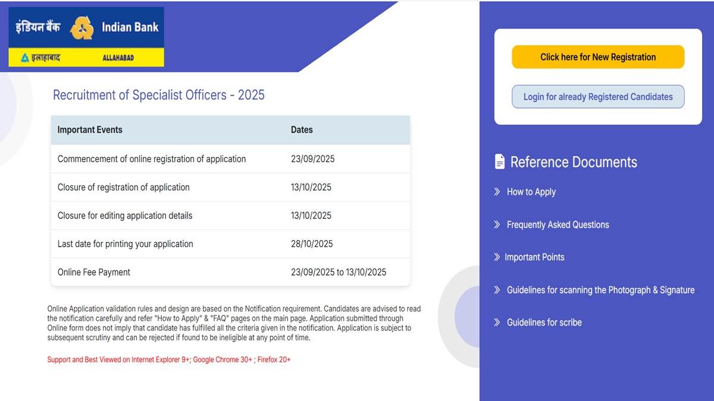Click the date 28/10/2025
The width and height of the screenshot is (714, 401).
[312, 244]
